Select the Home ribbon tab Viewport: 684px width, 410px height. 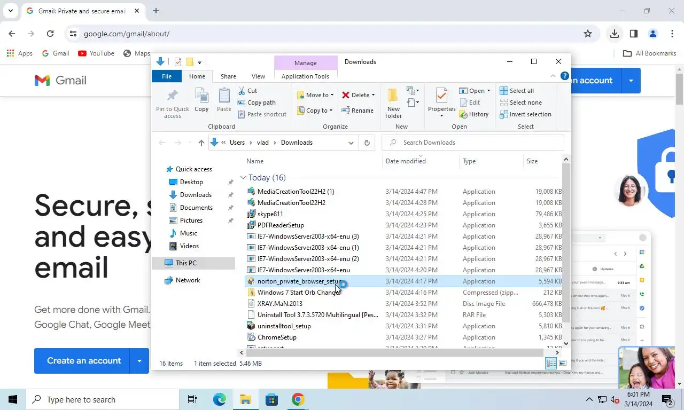coord(197,76)
